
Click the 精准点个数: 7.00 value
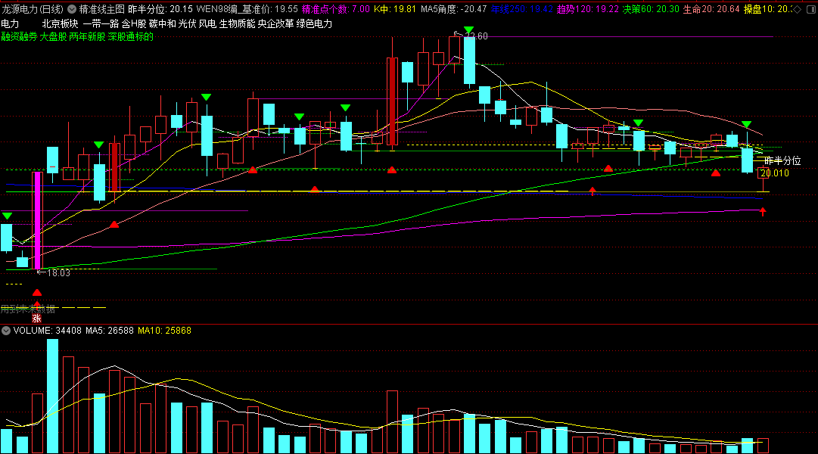coord(335,9)
